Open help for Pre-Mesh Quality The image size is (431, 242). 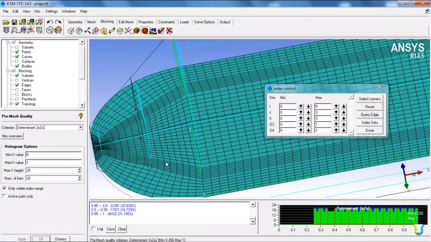pyautogui.click(x=81, y=116)
